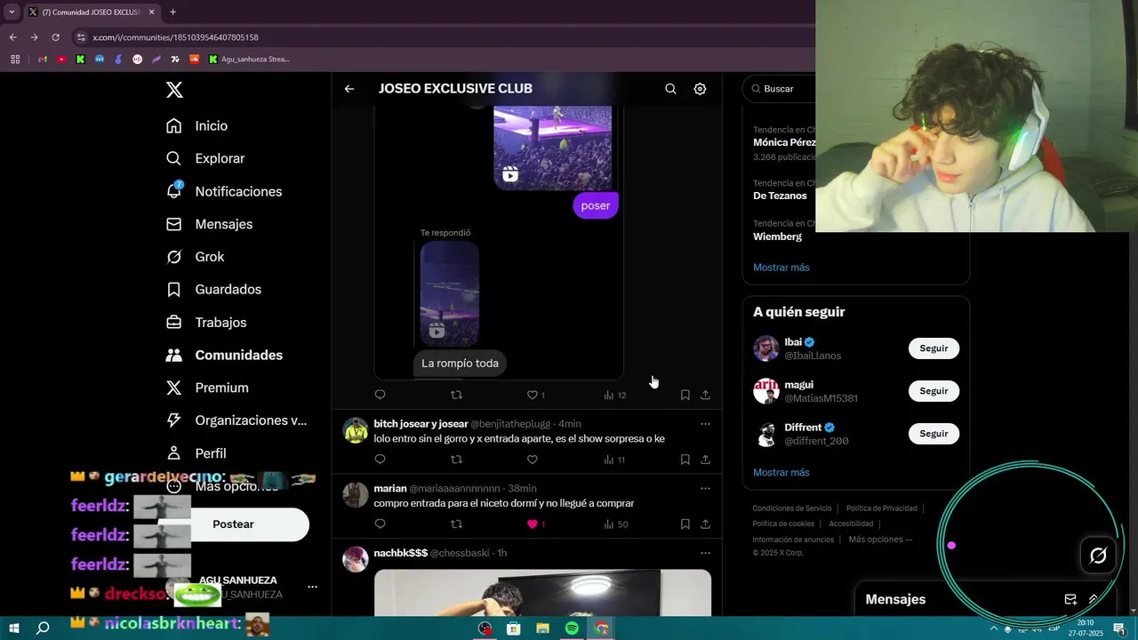The width and height of the screenshot is (1138, 640).
Task: Repost the post with 12 views
Action: click(456, 395)
